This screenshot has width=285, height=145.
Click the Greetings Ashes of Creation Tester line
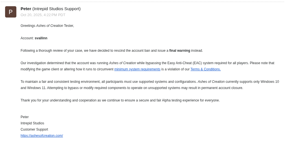(x=47, y=26)
